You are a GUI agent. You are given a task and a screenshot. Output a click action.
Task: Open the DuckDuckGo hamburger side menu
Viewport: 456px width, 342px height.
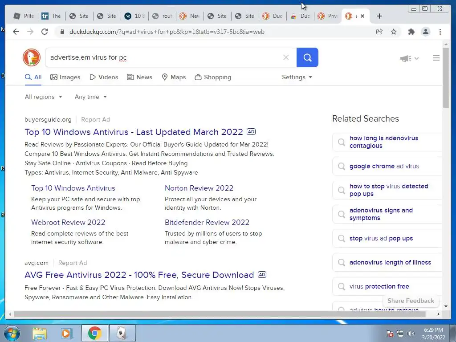click(436, 58)
